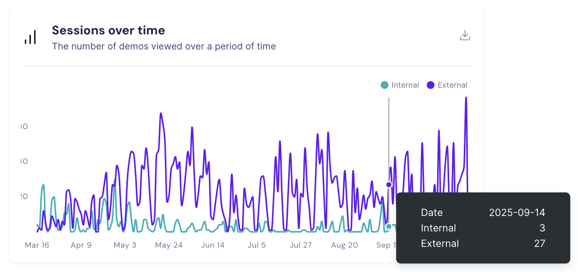Toggle the External series visibility

(447, 85)
